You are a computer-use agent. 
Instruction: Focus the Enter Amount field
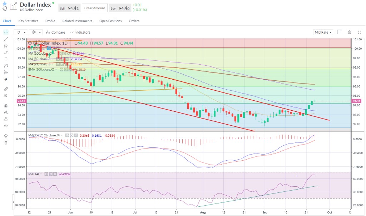pyautogui.click(x=94, y=8)
